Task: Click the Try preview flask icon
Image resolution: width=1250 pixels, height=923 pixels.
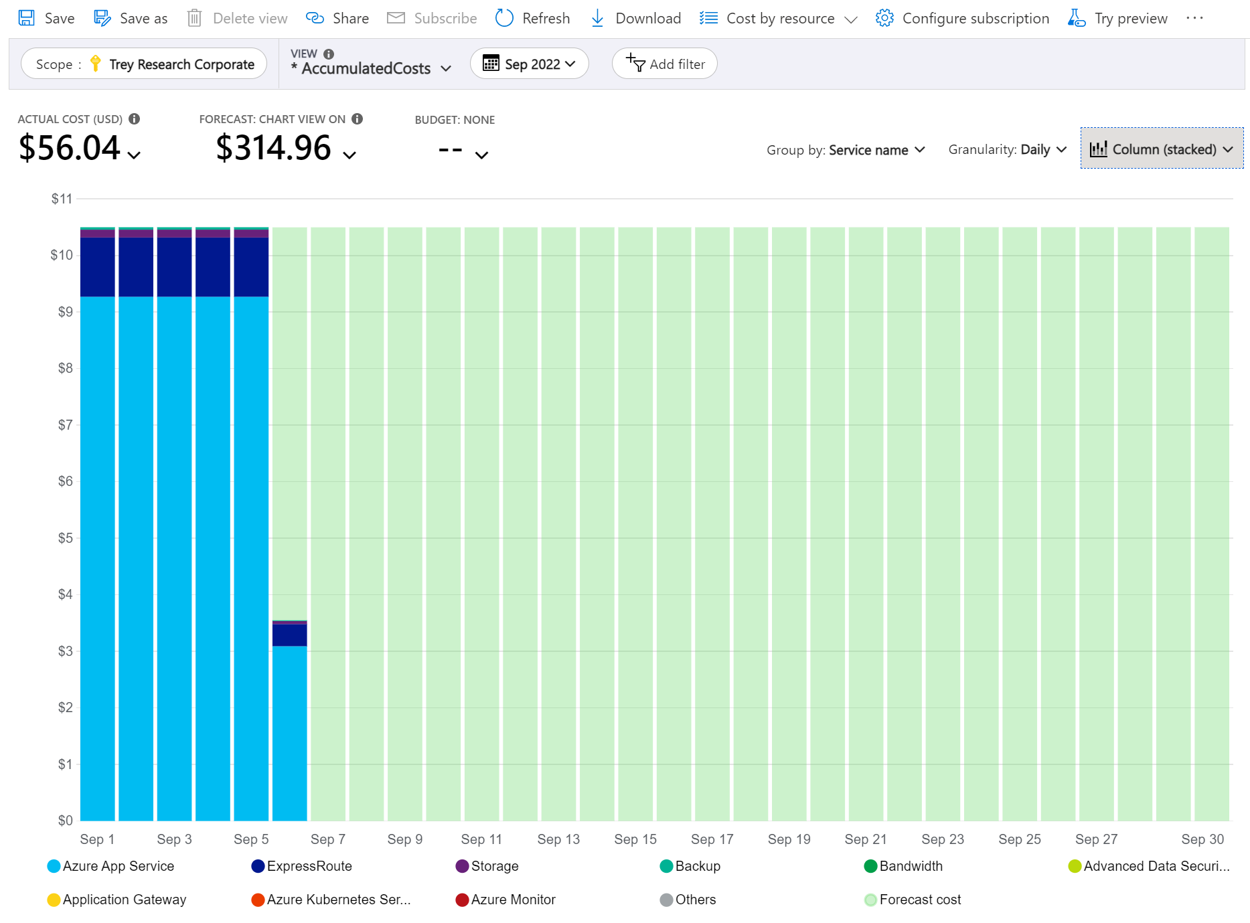Action: pos(1076,18)
